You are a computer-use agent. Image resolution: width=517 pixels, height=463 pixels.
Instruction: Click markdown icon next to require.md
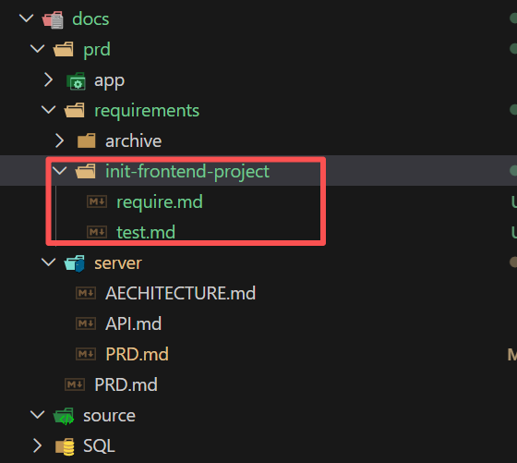tap(97, 201)
